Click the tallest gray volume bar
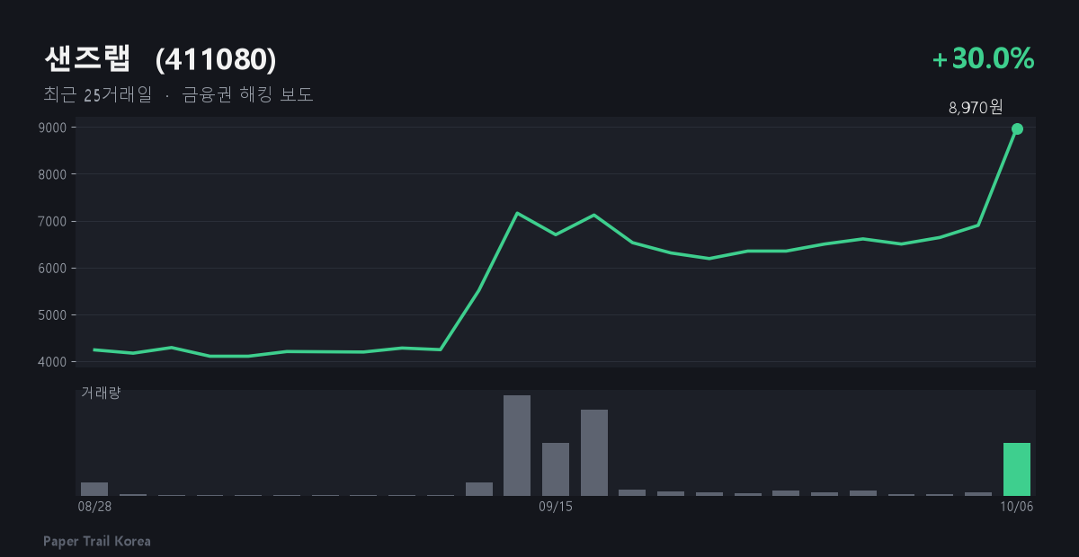The height and width of the screenshot is (557, 1079). pyautogui.click(x=517, y=446)
